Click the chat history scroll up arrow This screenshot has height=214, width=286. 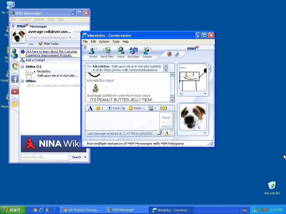pyautogui.click(x=172, y=75)
